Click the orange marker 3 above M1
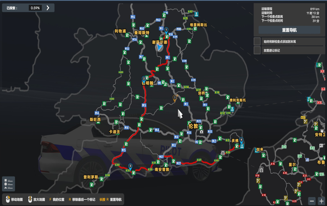Viewport: 327px width, 206px height. pos(175,98)
